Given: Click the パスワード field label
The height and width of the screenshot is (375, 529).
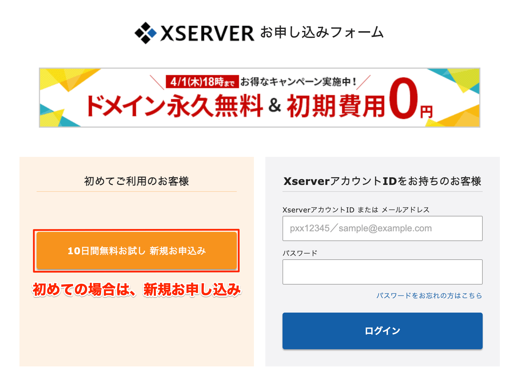Looking at the screenshot, I should (x=300, y=253).
